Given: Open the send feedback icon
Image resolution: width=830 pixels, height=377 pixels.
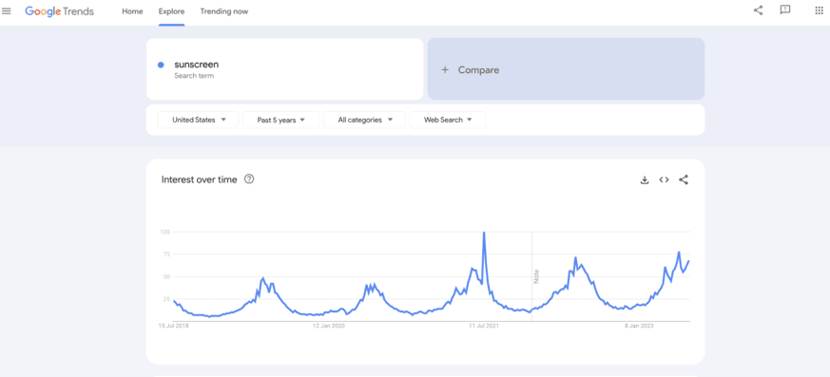Looking at the screenshot, I should click(785, 10).
